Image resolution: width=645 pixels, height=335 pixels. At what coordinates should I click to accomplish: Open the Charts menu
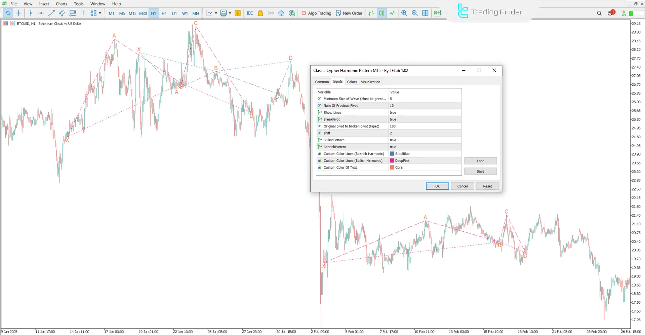click(x=61, y=4)
